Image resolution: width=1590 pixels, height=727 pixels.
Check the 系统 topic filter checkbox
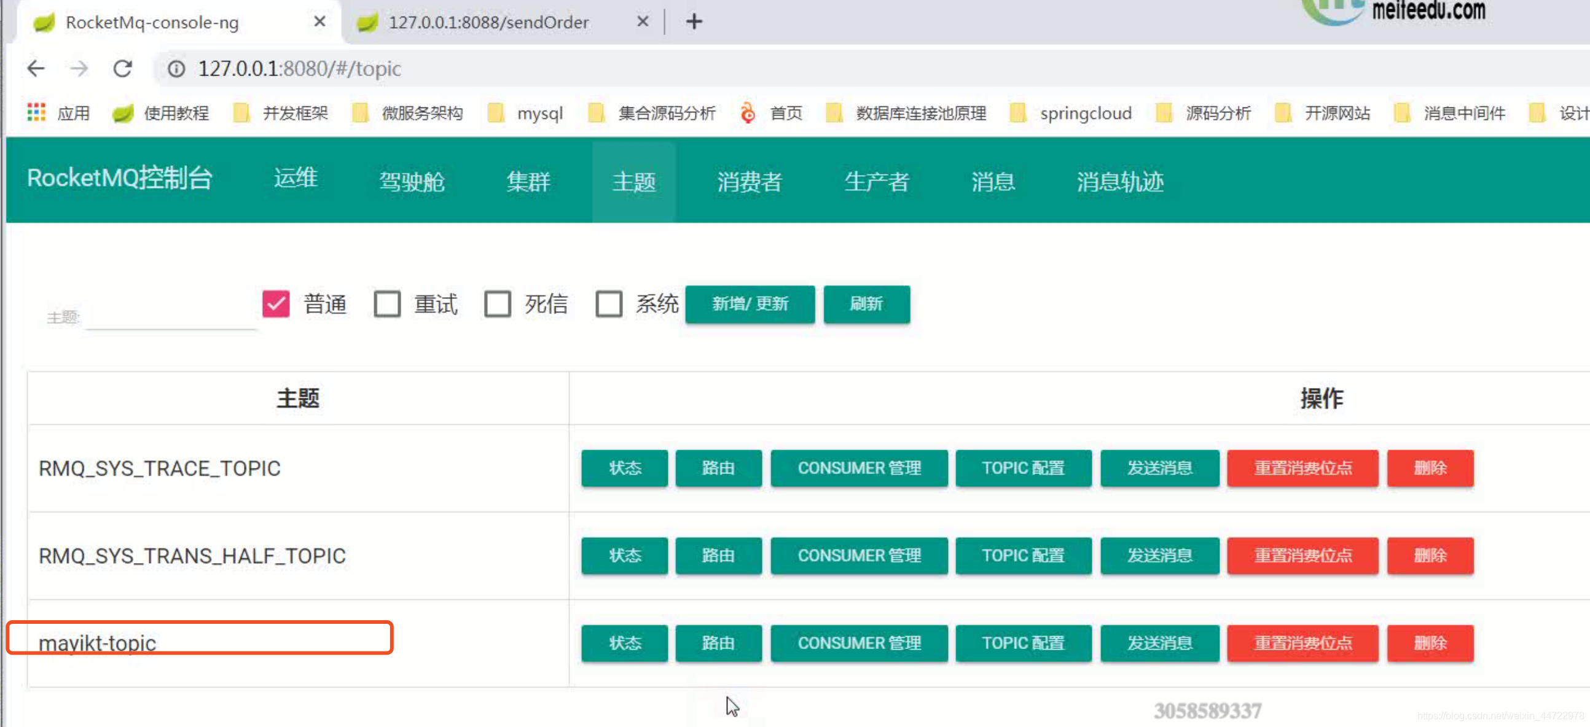[x=609, y=303]
